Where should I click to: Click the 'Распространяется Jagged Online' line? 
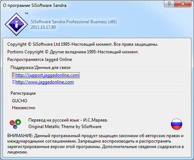pyautogui.click(x=39, y=60)
